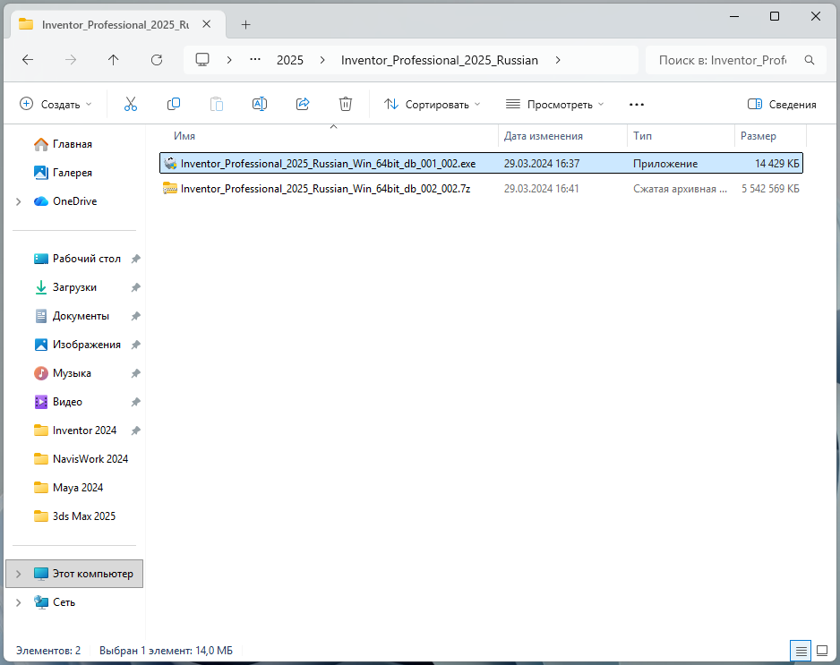This screenshot has height=665, width=840.
Task: Click the Paste icon
Action: tap(217, 104)
